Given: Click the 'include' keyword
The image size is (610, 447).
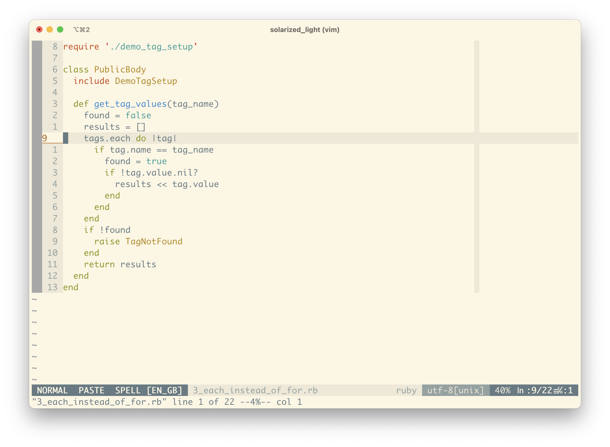Looking at the screenshot, I should pyautogui.click(x=92, y=81).
